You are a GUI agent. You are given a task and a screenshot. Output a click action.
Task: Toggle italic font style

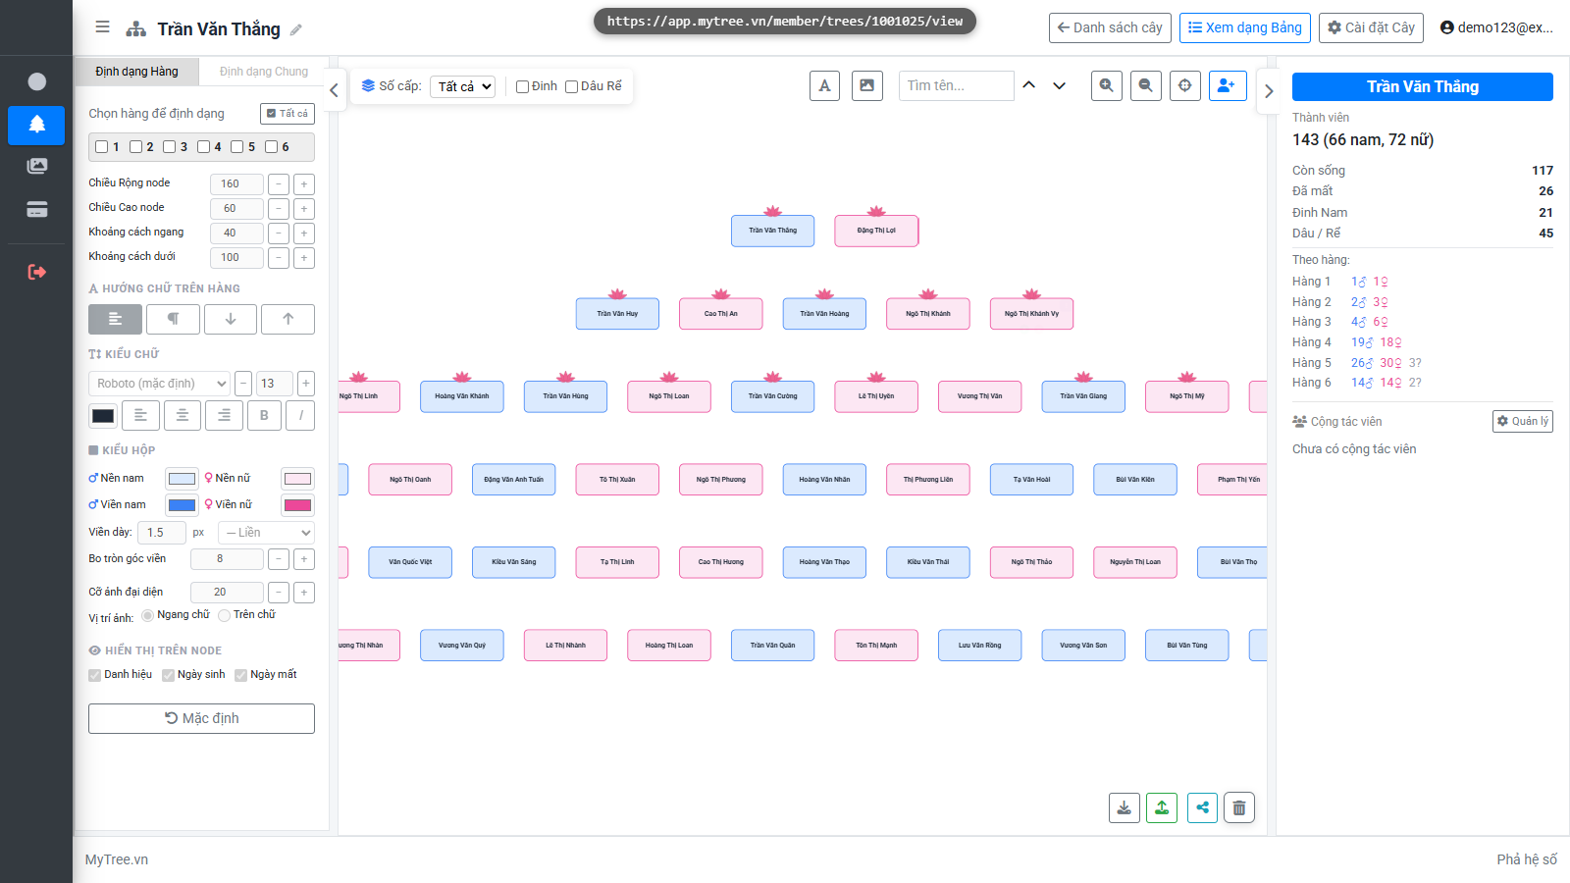(301, 415)
